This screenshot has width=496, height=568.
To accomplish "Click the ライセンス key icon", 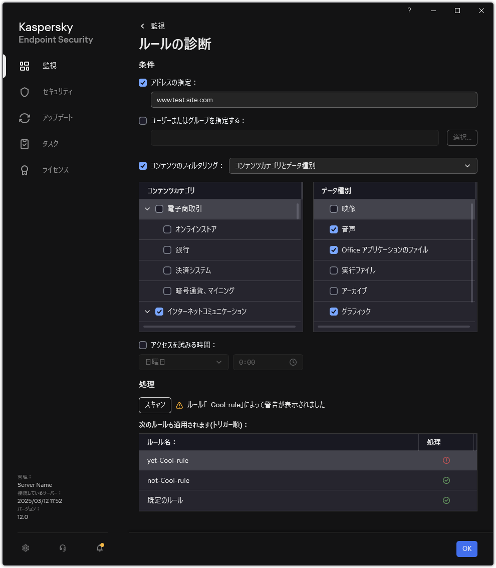I will point(24,170).
